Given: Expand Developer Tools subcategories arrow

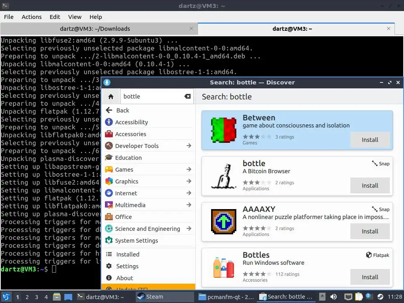Looking at the screenshot, I should [189, 146].
